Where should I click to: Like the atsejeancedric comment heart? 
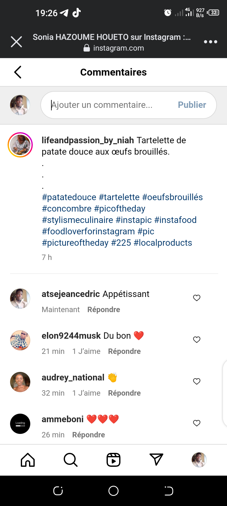point(197,298)
